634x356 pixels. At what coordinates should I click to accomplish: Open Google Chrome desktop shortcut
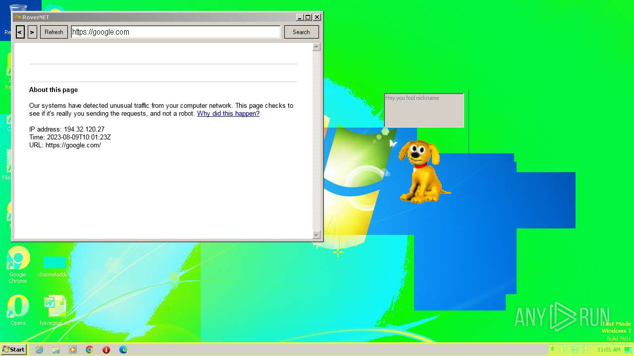point(18,265)
